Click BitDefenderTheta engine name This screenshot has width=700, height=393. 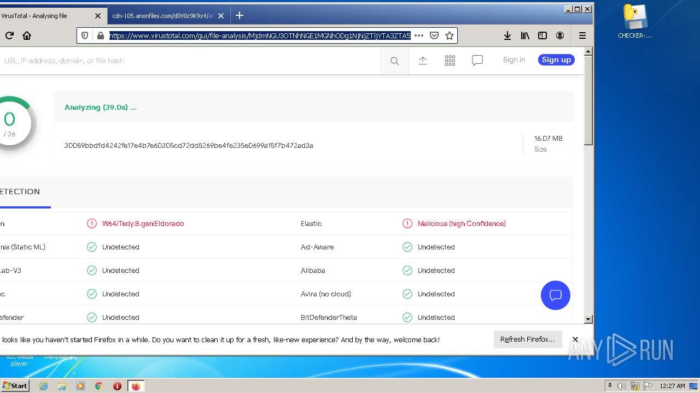[x=329, y=318]
